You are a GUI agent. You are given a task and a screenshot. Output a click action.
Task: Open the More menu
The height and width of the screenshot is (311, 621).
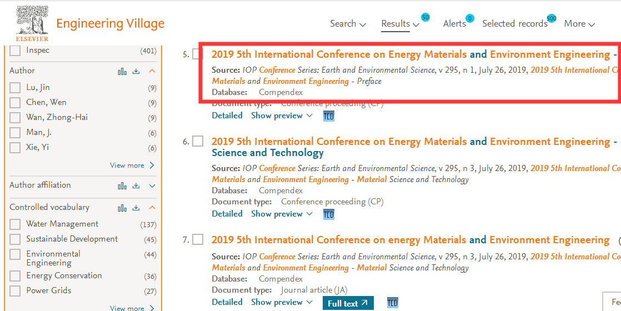(x=579, y=24)
